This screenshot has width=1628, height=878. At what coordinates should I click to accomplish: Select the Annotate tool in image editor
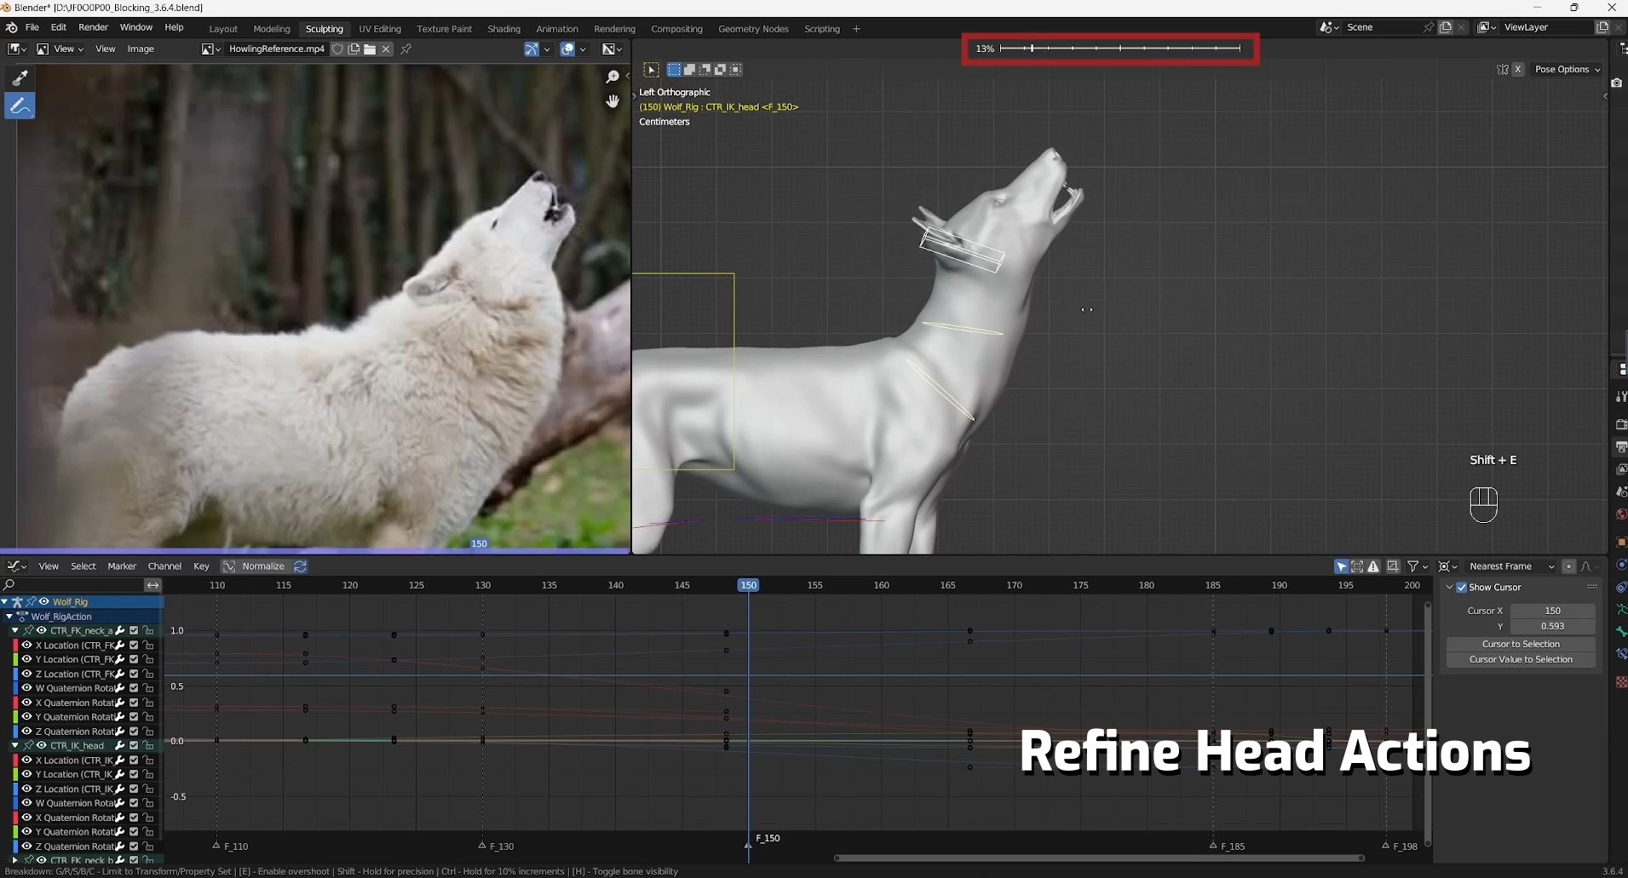(x=20, y=106)
